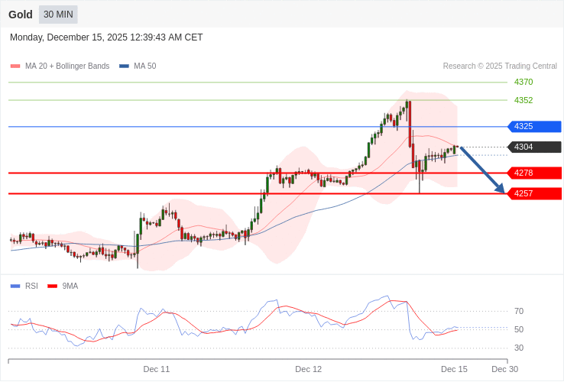Toggle the RSI legend entry
The height and width of the screenshot is (382, 564).
pyautogui.click(x=31, y=286)
